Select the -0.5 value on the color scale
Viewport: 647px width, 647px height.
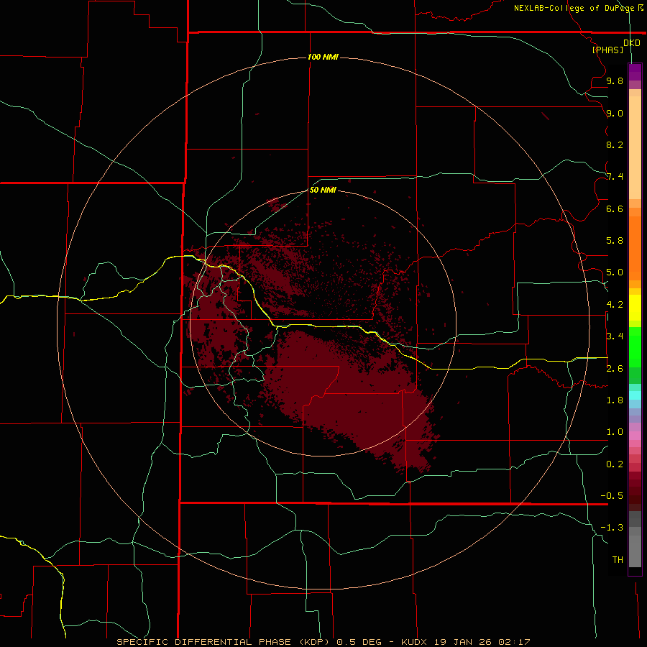click(x=612, y=496)
